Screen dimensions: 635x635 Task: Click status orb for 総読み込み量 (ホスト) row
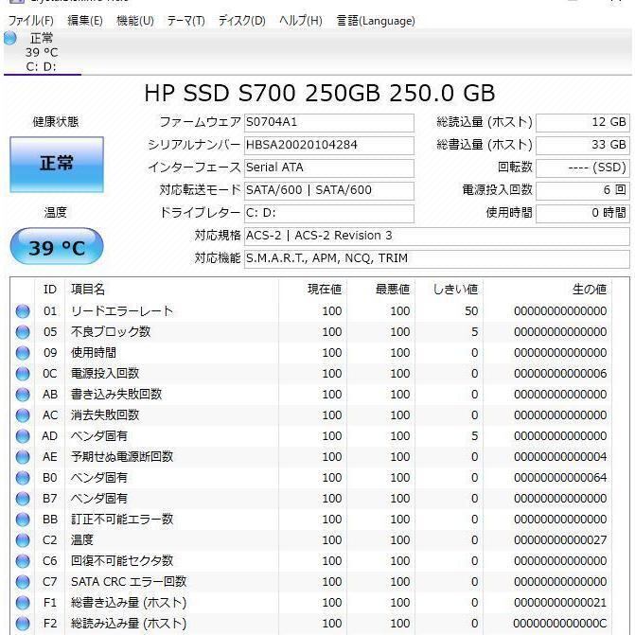[x=23, y=624]
